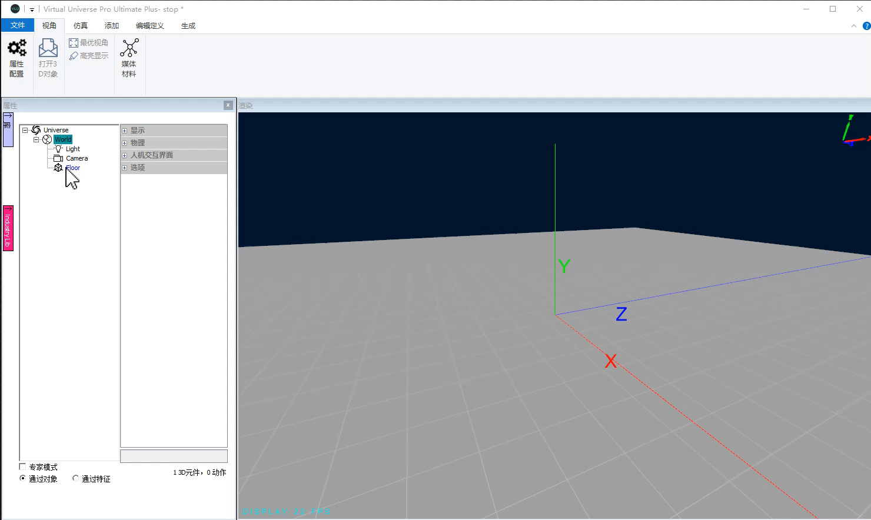Click the 高亮显示 highlighter icon
This screenshot has height=520, width=871.
(x=74, y=56)
